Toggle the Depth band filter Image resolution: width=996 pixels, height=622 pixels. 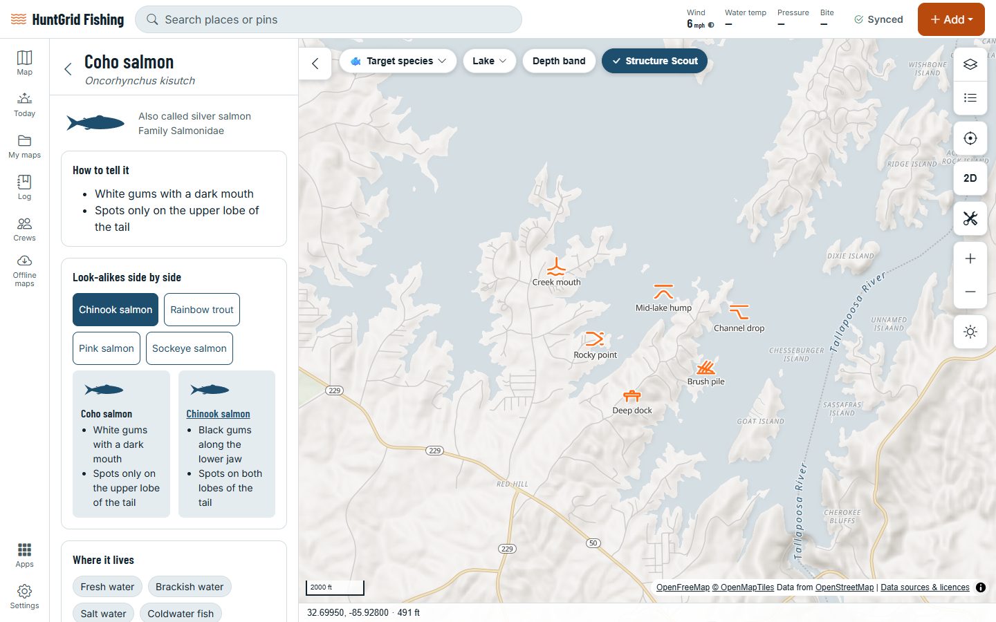(x=559, y=61)
